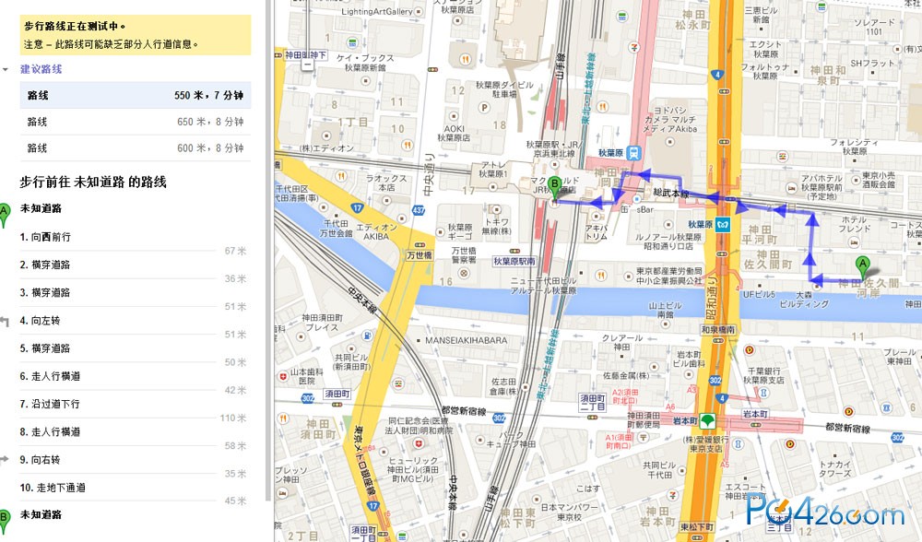Click the turn-right arrow beside step 9
The height and width of the screenshot is (542, 922).
[5, 459]
